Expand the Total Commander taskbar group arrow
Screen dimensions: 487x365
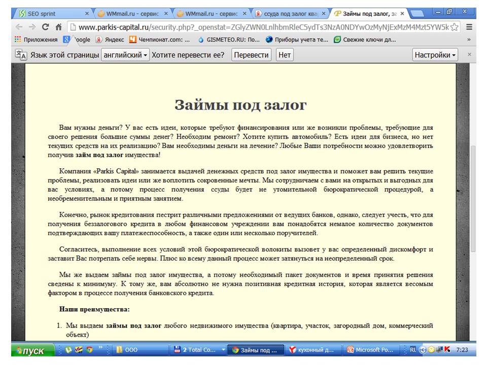pyautogui.click(x=223, y=350)
